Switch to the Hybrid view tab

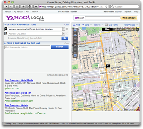(118, 29)
